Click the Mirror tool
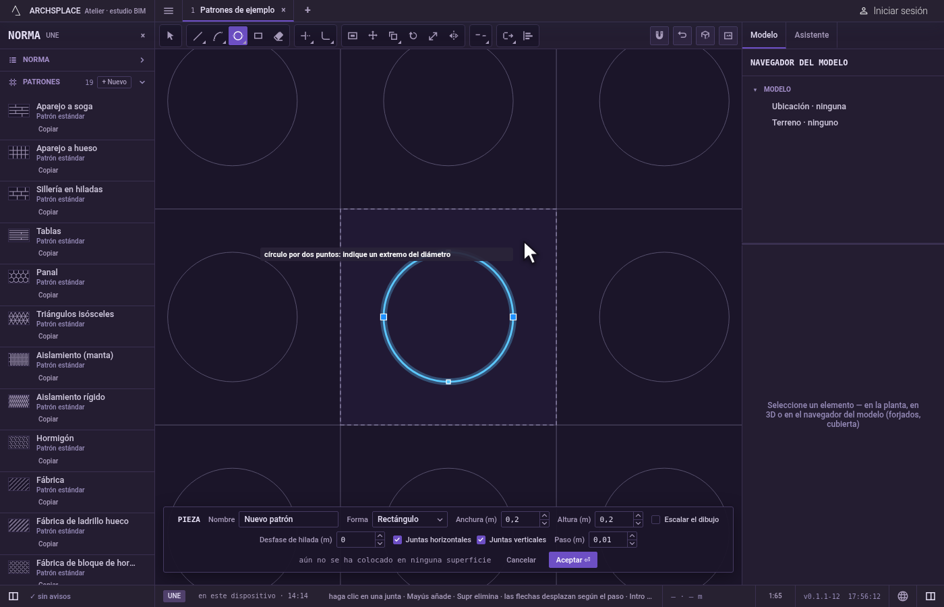Viewport: 944px width, 607px height. [x=454, y=36]
